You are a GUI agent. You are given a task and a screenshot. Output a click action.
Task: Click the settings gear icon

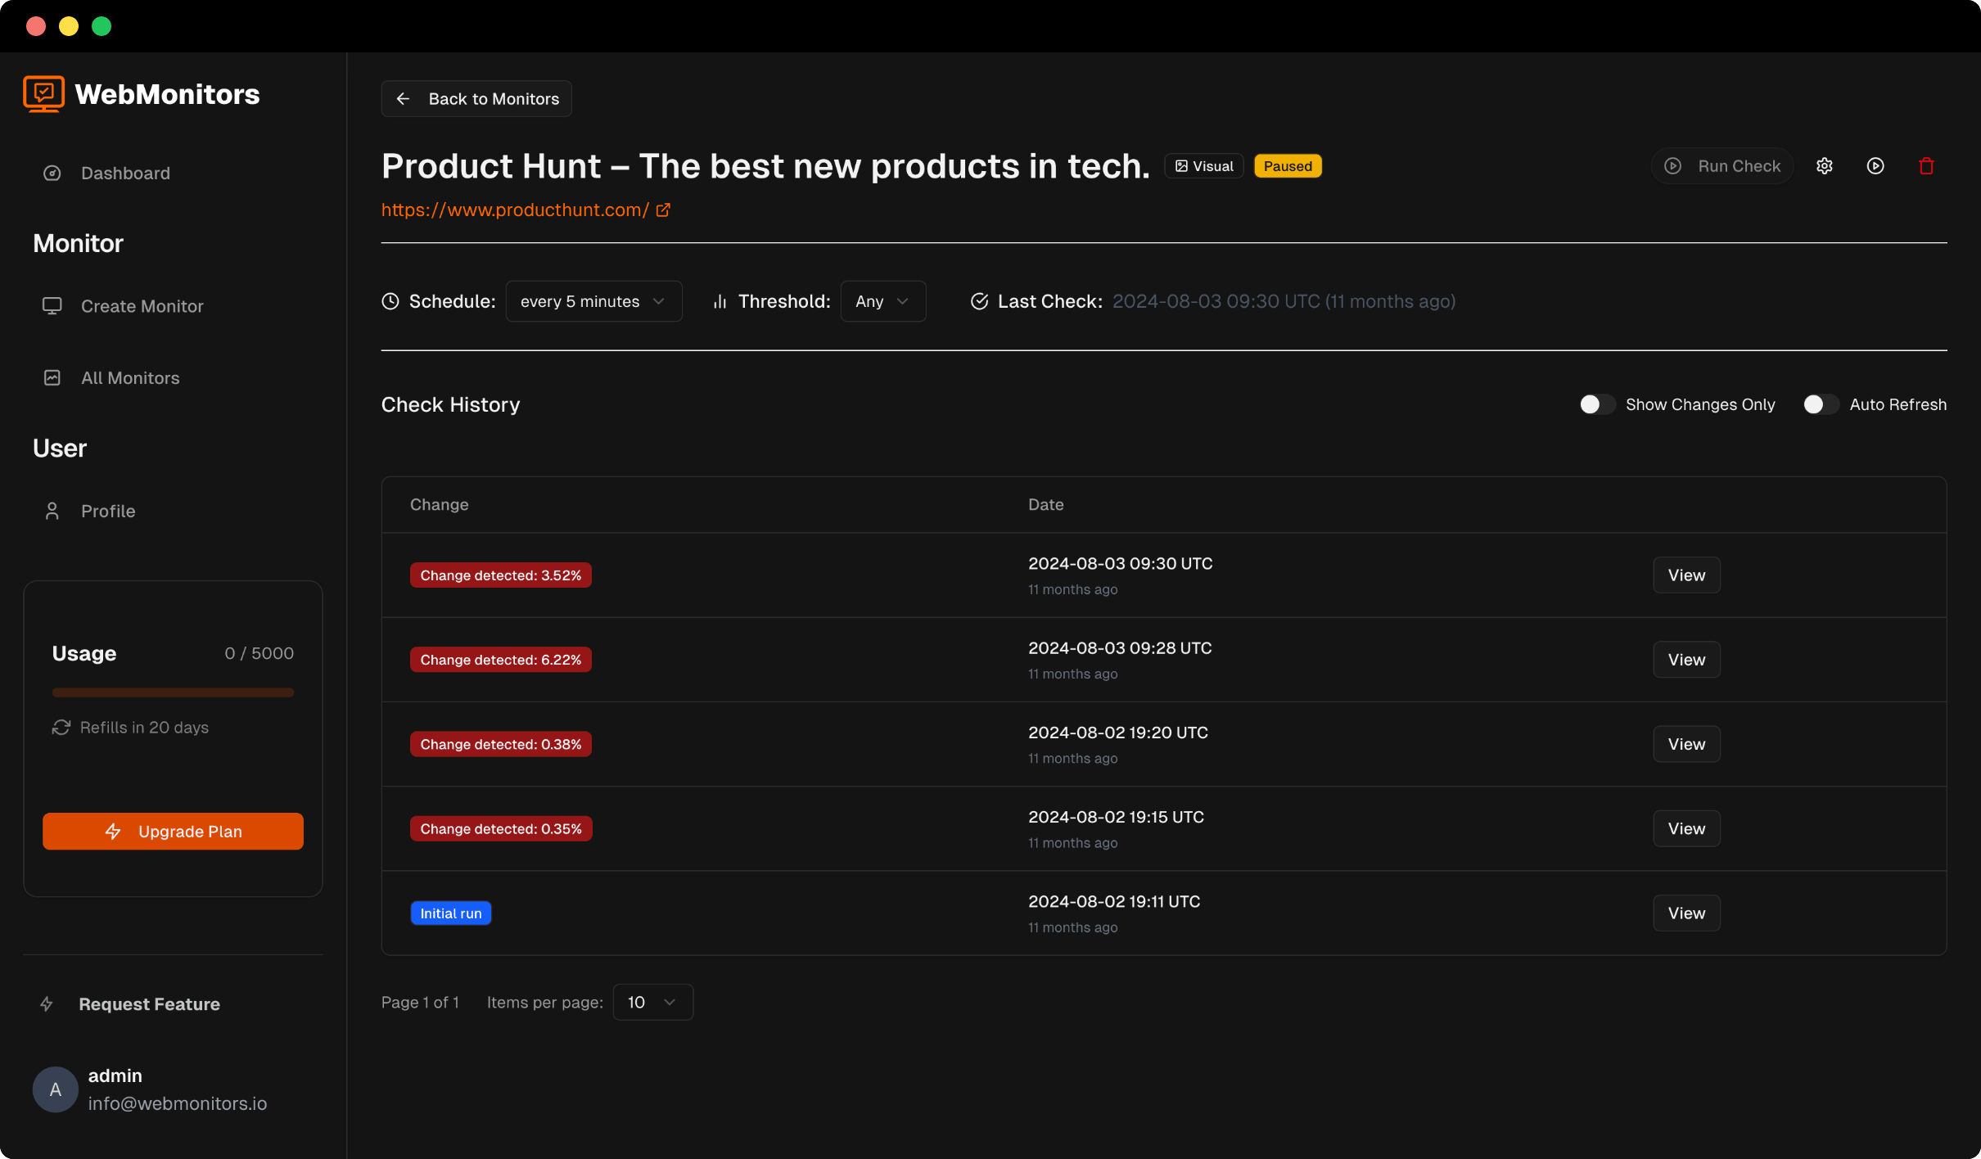tap(1825, 166)
